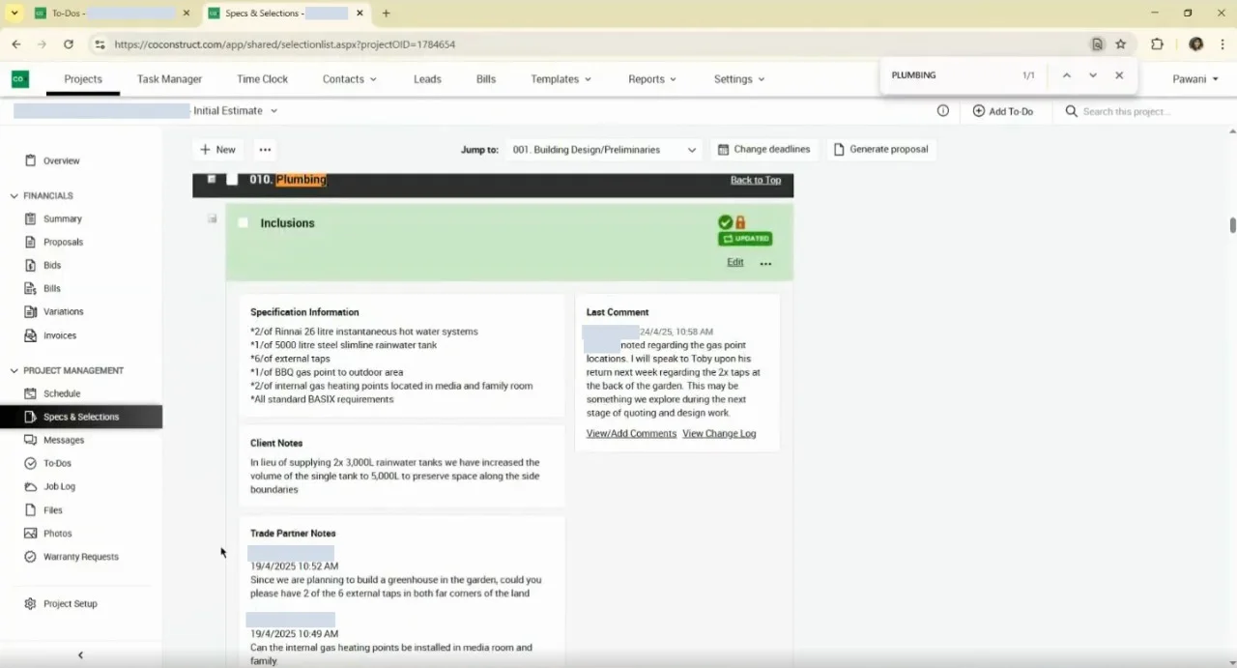The image size is (1237, 668).
Task: Open the Reports menu
Action: point(652,79)
